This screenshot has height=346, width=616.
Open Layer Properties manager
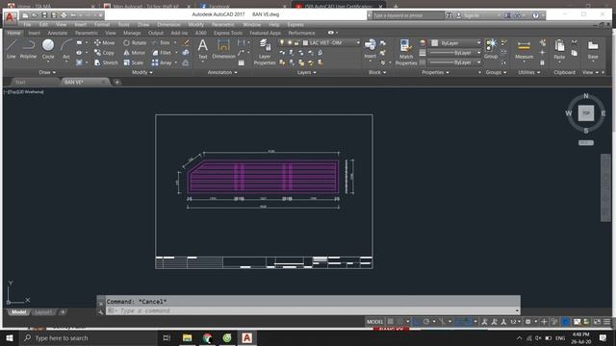pos(265,52)
